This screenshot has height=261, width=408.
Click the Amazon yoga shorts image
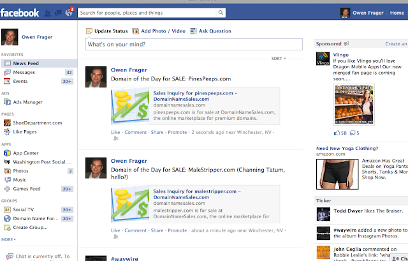coord(337,174)
